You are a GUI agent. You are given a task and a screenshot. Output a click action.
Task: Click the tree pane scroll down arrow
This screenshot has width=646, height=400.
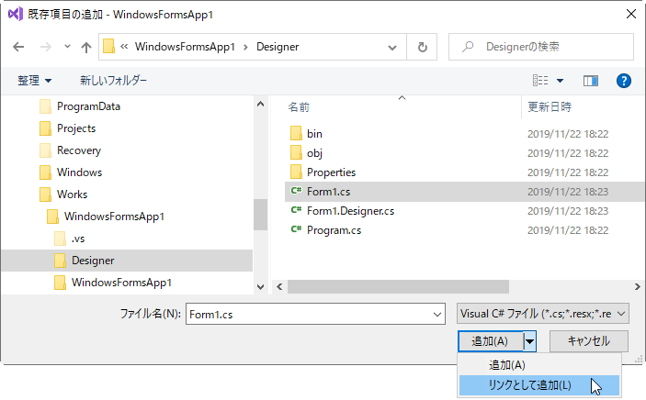pos(260,287)
